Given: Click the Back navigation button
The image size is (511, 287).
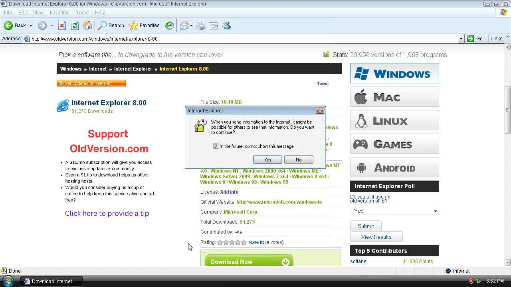Looking at the screenshot, I should (15, 26).
